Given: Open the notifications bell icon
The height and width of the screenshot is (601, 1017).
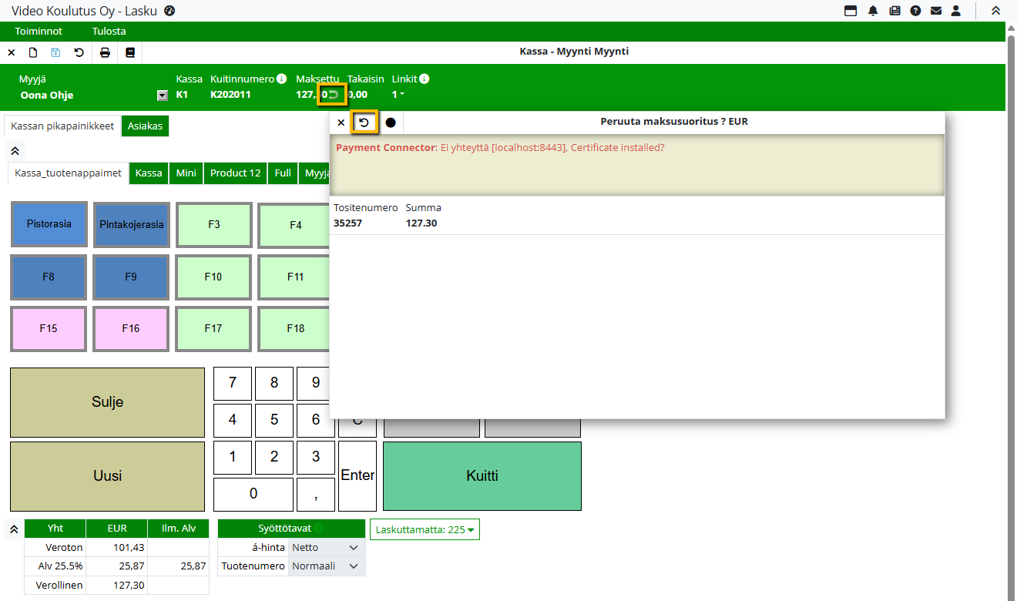Looking at the screenshot, I should [x=873, y=11].
